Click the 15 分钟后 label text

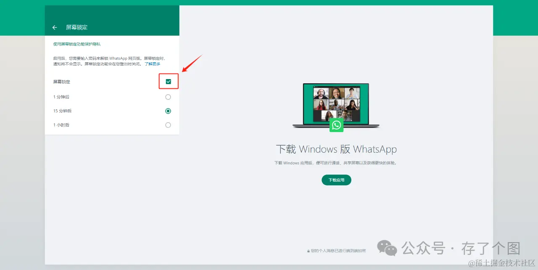click(x=62, y=111)
